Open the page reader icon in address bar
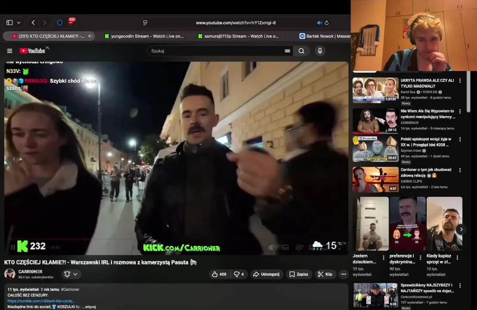477x310 pixels. coord(145,22)
